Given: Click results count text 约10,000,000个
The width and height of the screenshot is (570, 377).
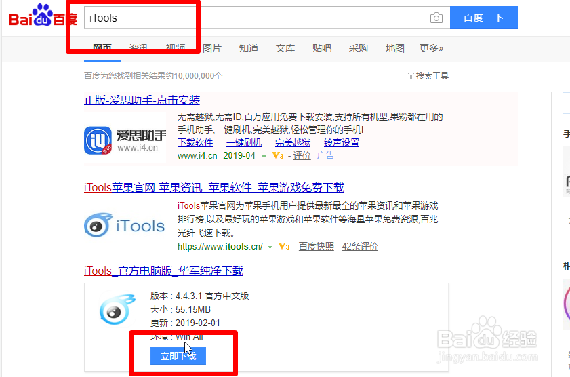Looking at the screenshot, I should [194, 76].
